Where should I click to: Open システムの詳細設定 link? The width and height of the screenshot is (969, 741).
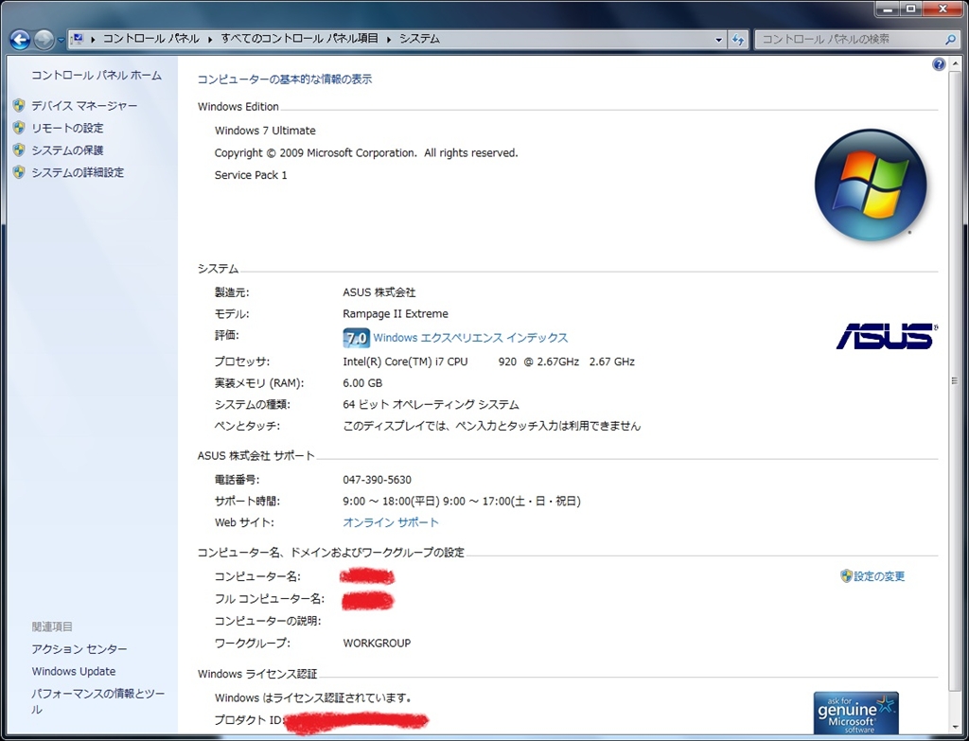coord(78,172)
